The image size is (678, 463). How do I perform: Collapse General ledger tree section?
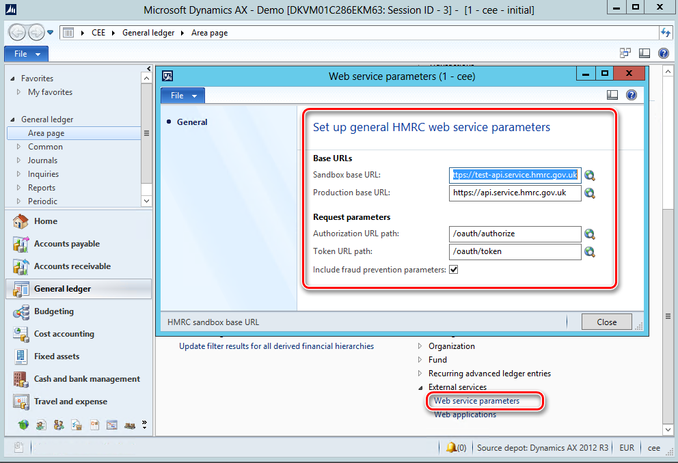tap(12, 120)
